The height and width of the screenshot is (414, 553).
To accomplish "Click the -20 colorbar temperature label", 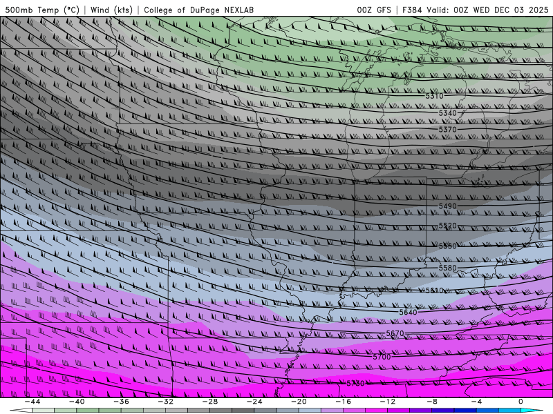I will point(299,402).
